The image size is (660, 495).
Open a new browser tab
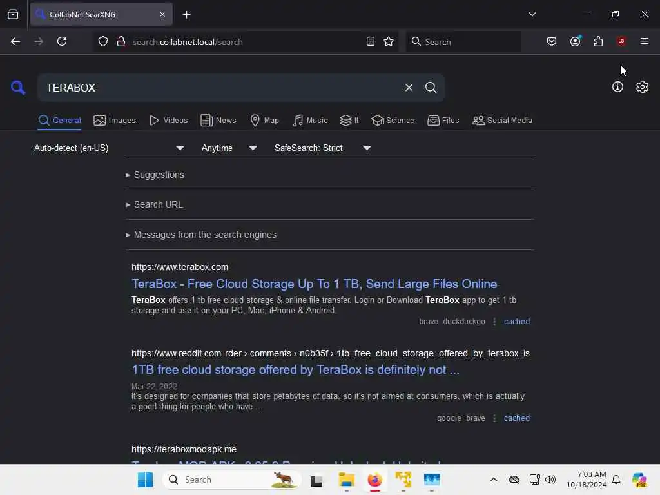click(186, 15)
